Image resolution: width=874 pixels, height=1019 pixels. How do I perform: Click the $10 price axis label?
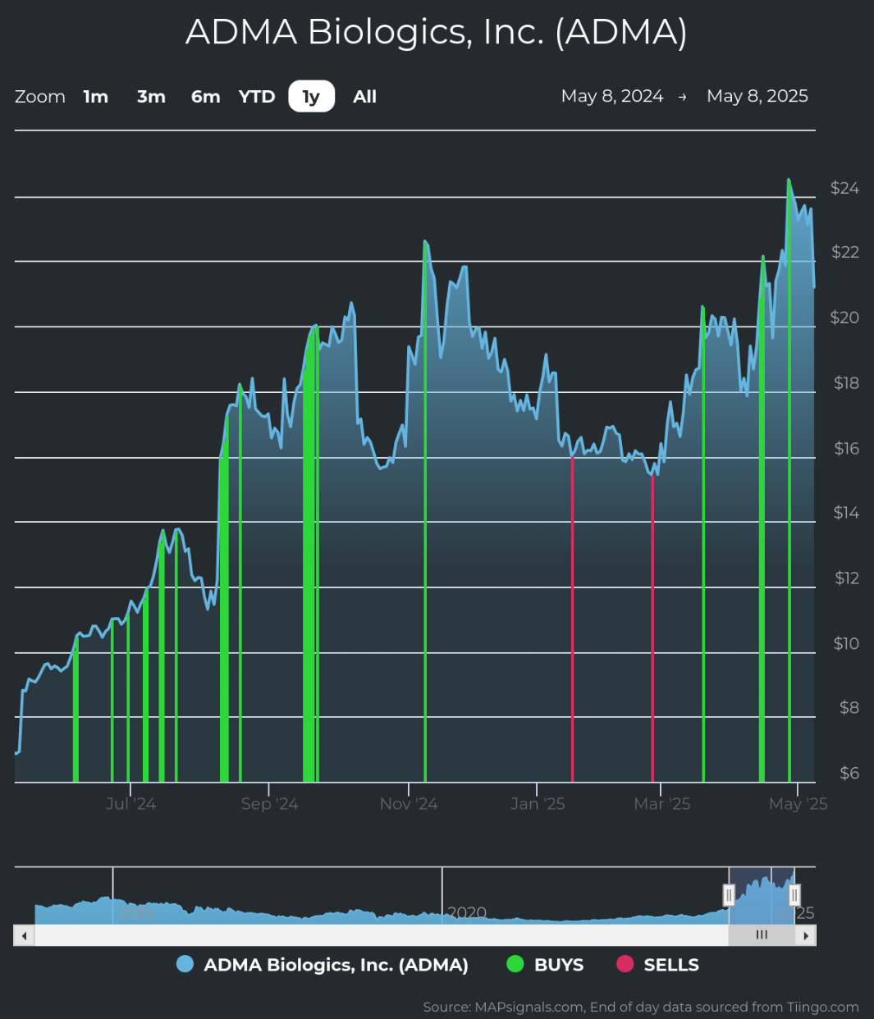tap(846, 643)
